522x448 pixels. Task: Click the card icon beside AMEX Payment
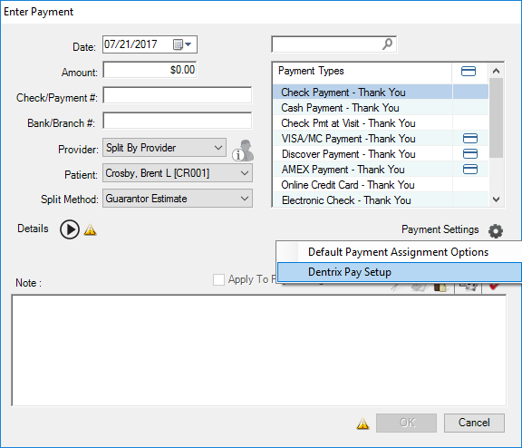point(470,170)
